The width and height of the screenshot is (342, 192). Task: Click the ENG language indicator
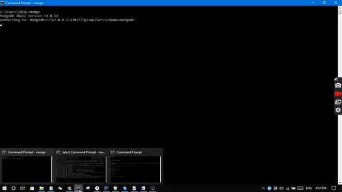click(309, 188)
